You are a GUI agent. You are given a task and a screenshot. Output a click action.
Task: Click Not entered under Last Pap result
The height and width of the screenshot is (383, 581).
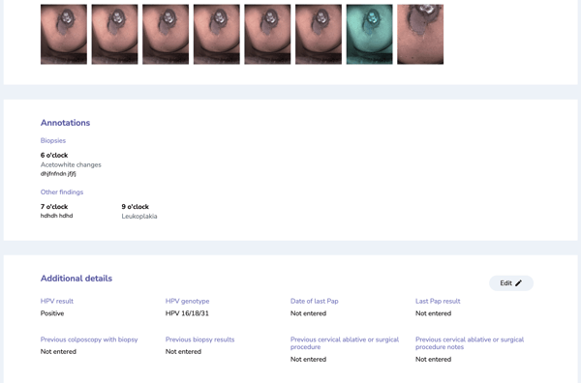(x=433, y=313)
